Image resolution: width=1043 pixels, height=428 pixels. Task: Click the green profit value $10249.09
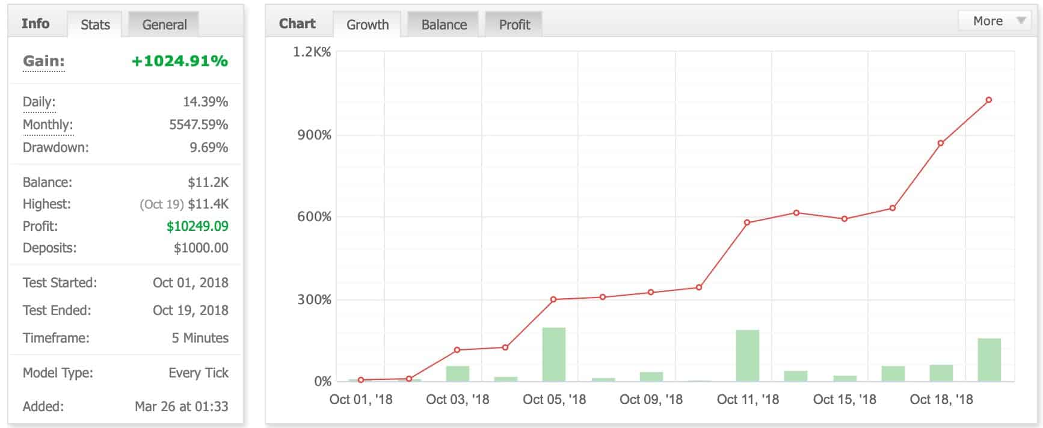coord(197,226)
